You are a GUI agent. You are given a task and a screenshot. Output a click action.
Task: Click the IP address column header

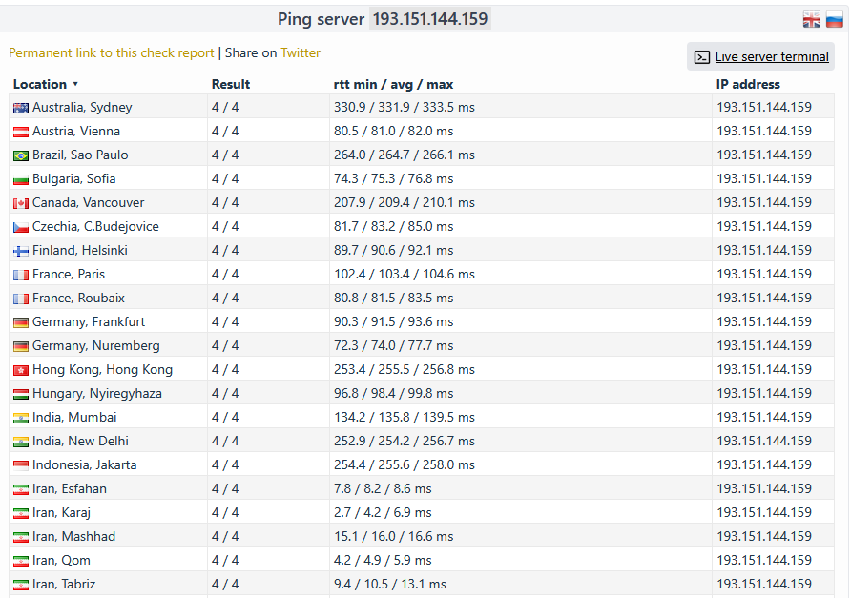[748, 84]
